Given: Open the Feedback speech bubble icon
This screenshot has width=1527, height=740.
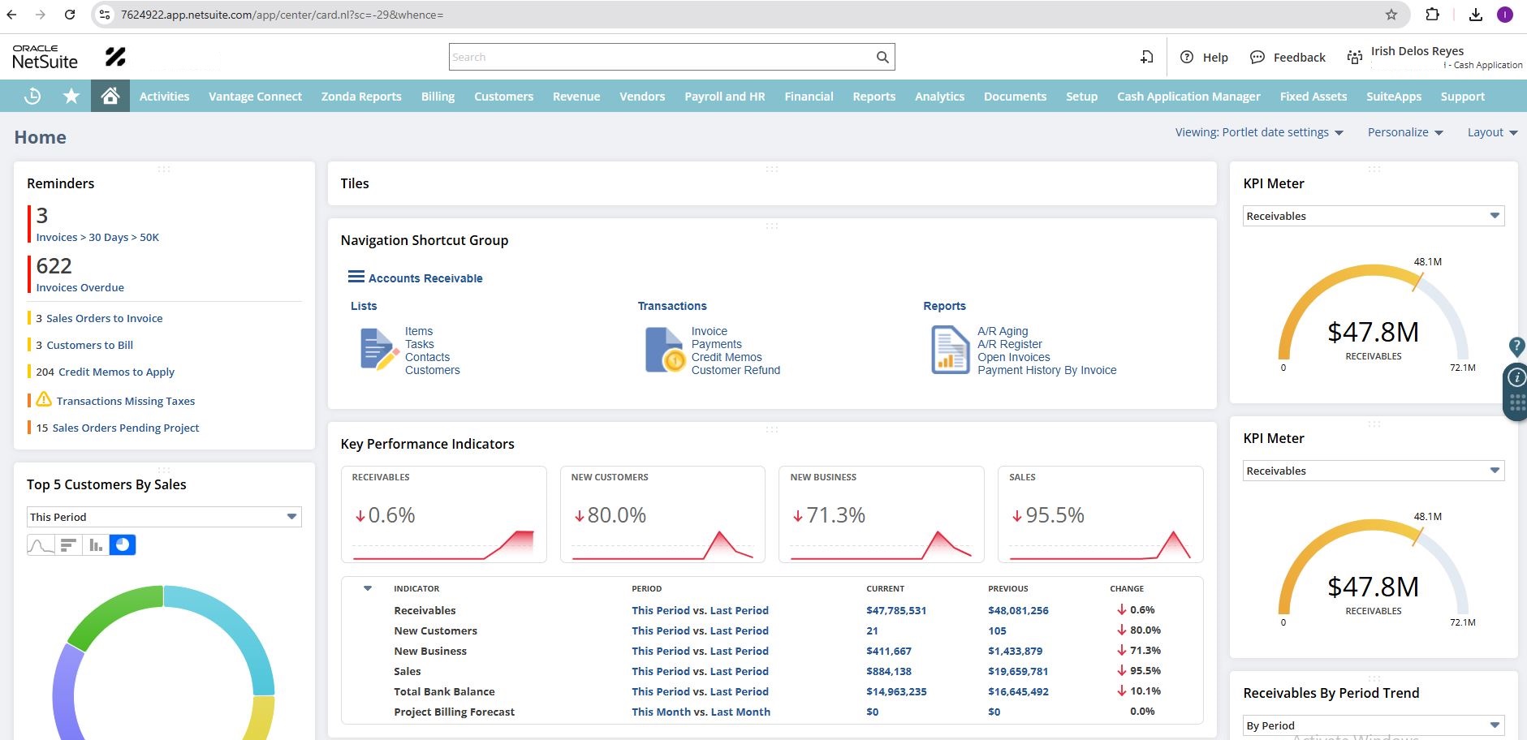Looking at the screenshot, I should coord(1257,57).
